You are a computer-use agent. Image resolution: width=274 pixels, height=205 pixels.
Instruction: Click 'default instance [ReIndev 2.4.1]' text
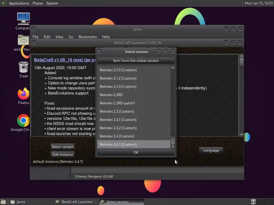[x=58, y=161]
